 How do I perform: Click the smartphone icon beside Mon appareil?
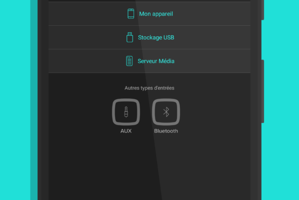[131, 14]
